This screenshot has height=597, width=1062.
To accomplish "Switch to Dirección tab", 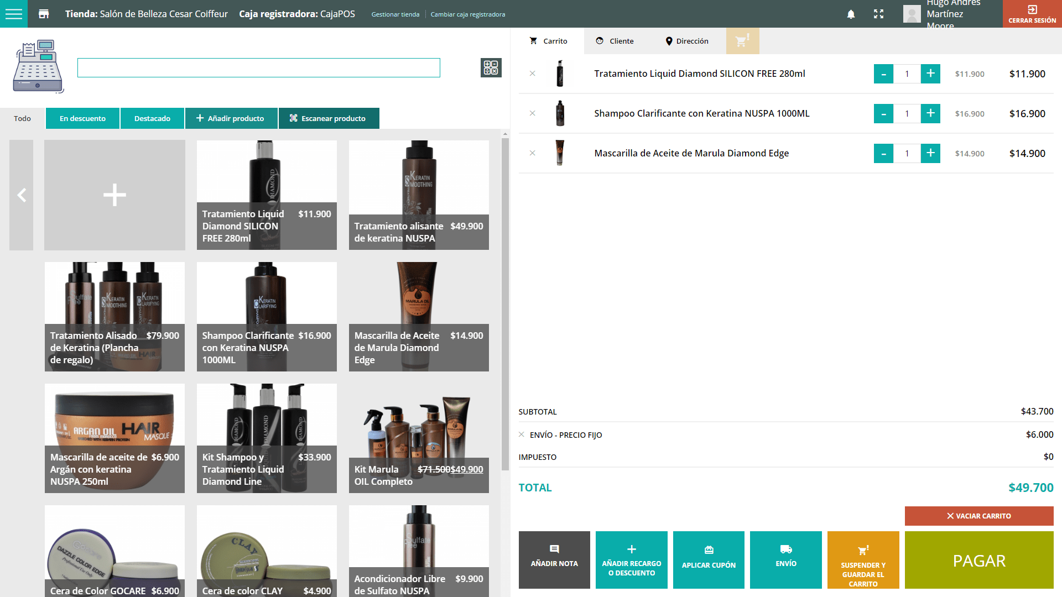I will pos(686,41).
